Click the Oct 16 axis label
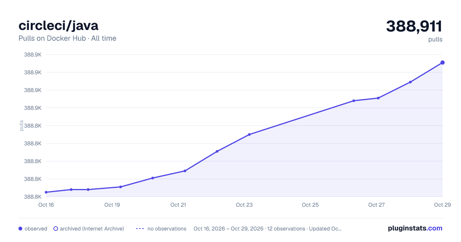Screen dimensions: 461x242 pos(46,205)
